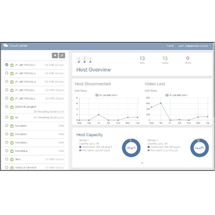Uncheck the selected first JF LAB host

tap(6, 64)
